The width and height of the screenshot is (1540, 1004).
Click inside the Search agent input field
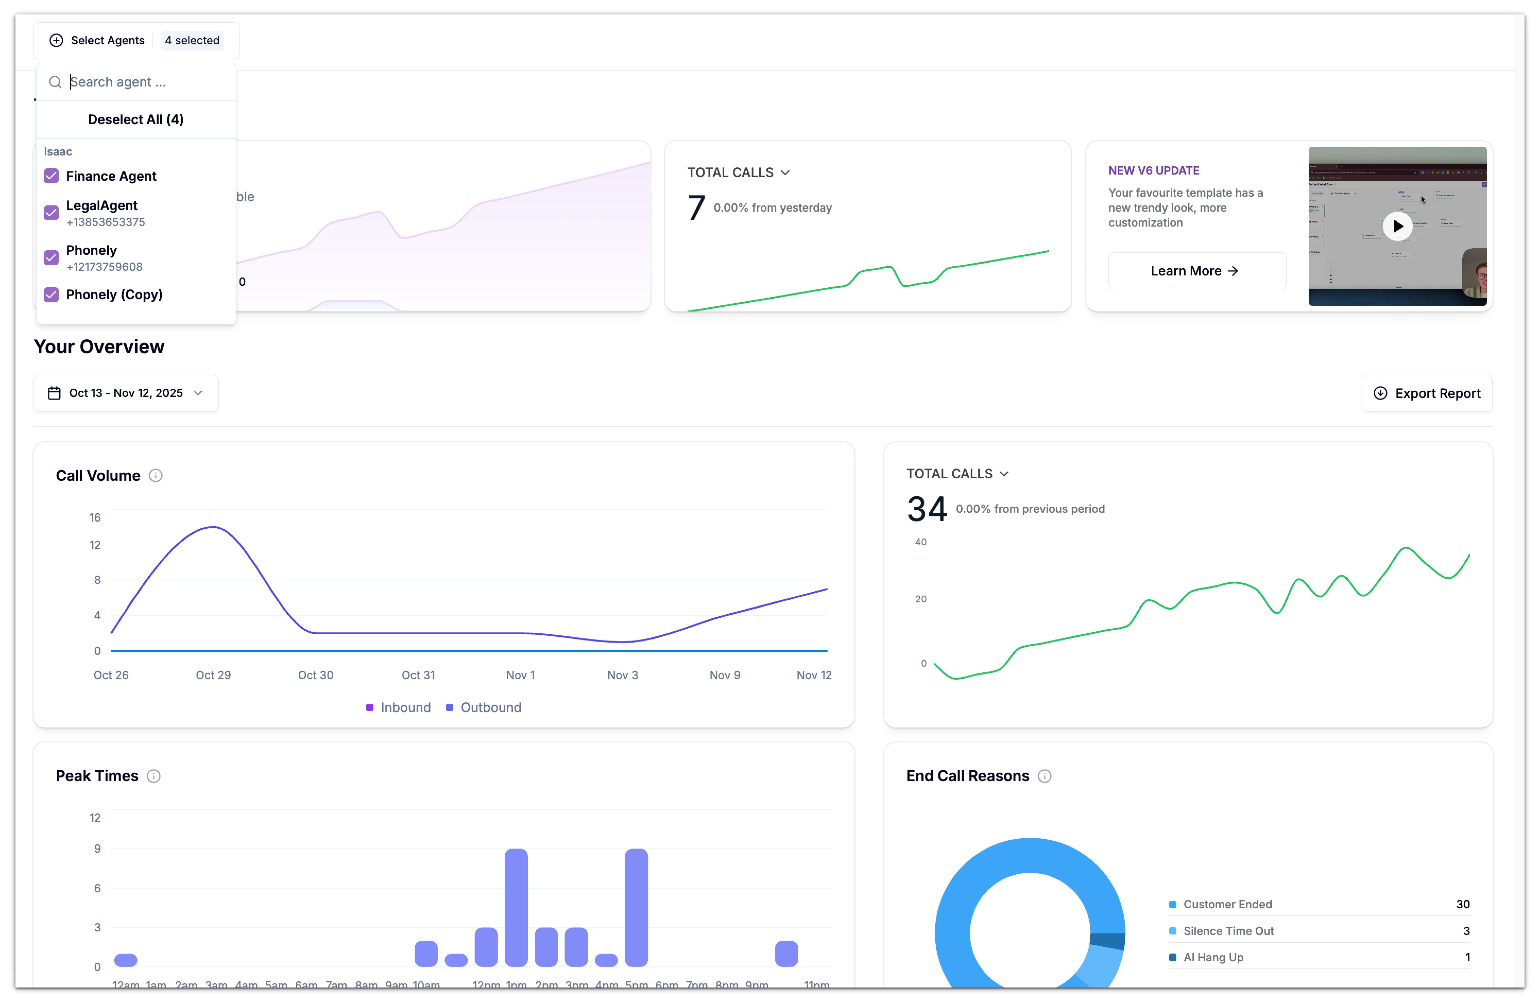(x=116, y=82)
